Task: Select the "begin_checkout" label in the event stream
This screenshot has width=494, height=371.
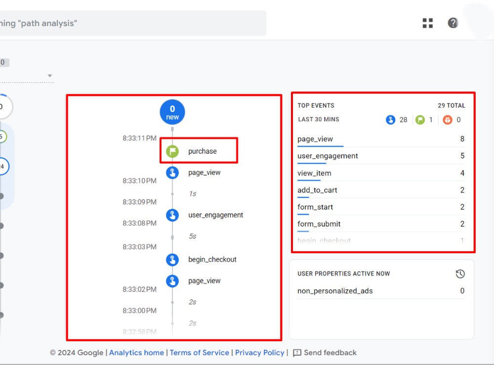Action: pyautogui.click(x=212, y=259)
